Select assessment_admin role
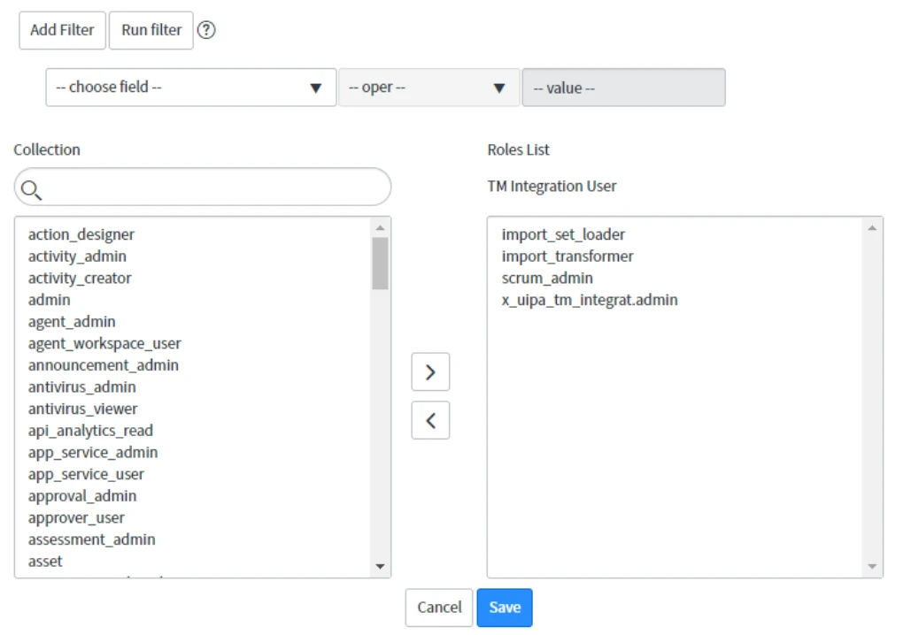 click(x=92, y=539)
